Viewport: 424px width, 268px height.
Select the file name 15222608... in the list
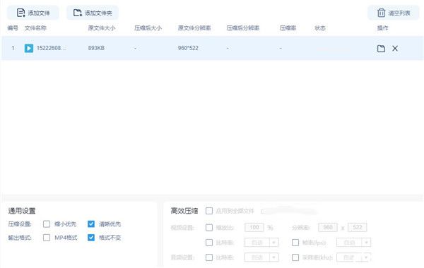point(51,48)
